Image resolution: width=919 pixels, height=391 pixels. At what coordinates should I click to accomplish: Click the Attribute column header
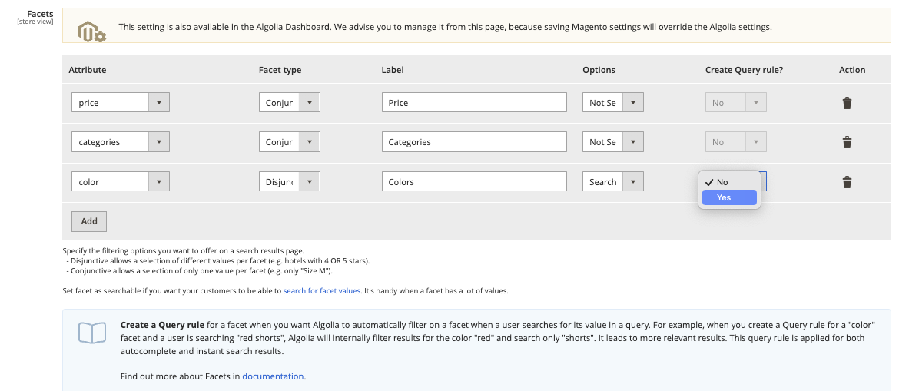coord(88,70)
